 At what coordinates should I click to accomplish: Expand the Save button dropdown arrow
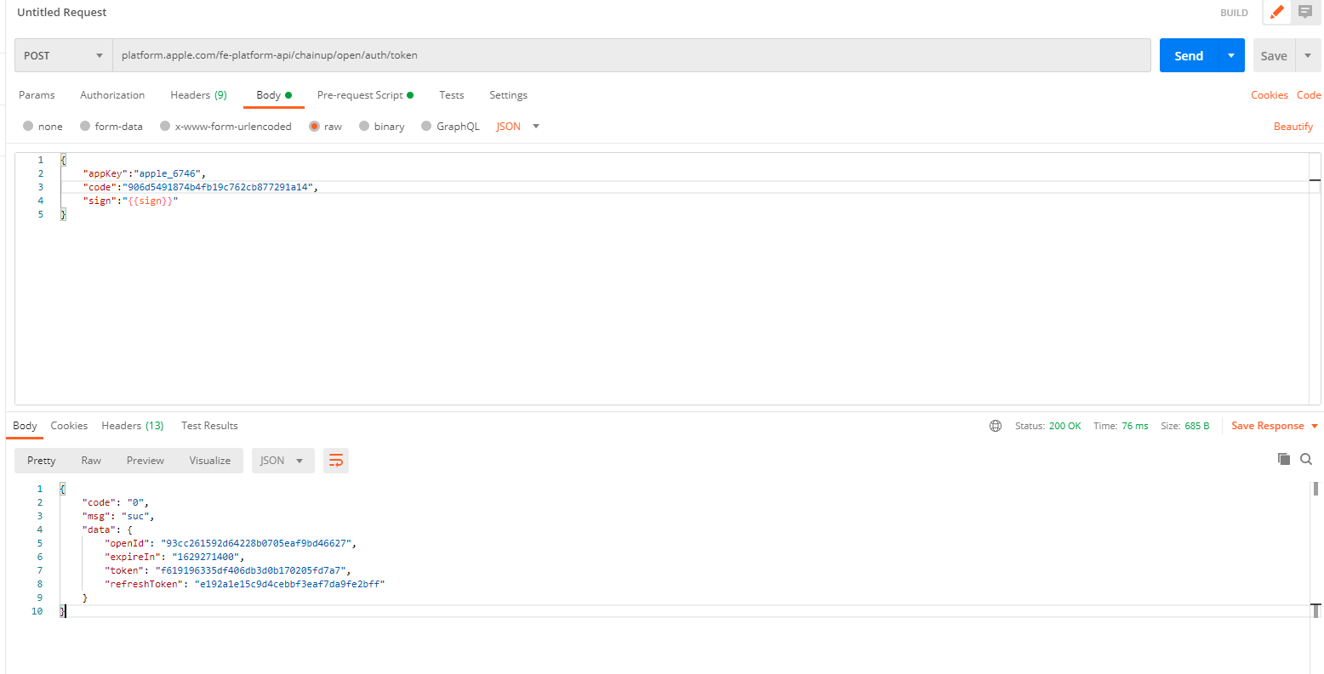coord(1308,55)
